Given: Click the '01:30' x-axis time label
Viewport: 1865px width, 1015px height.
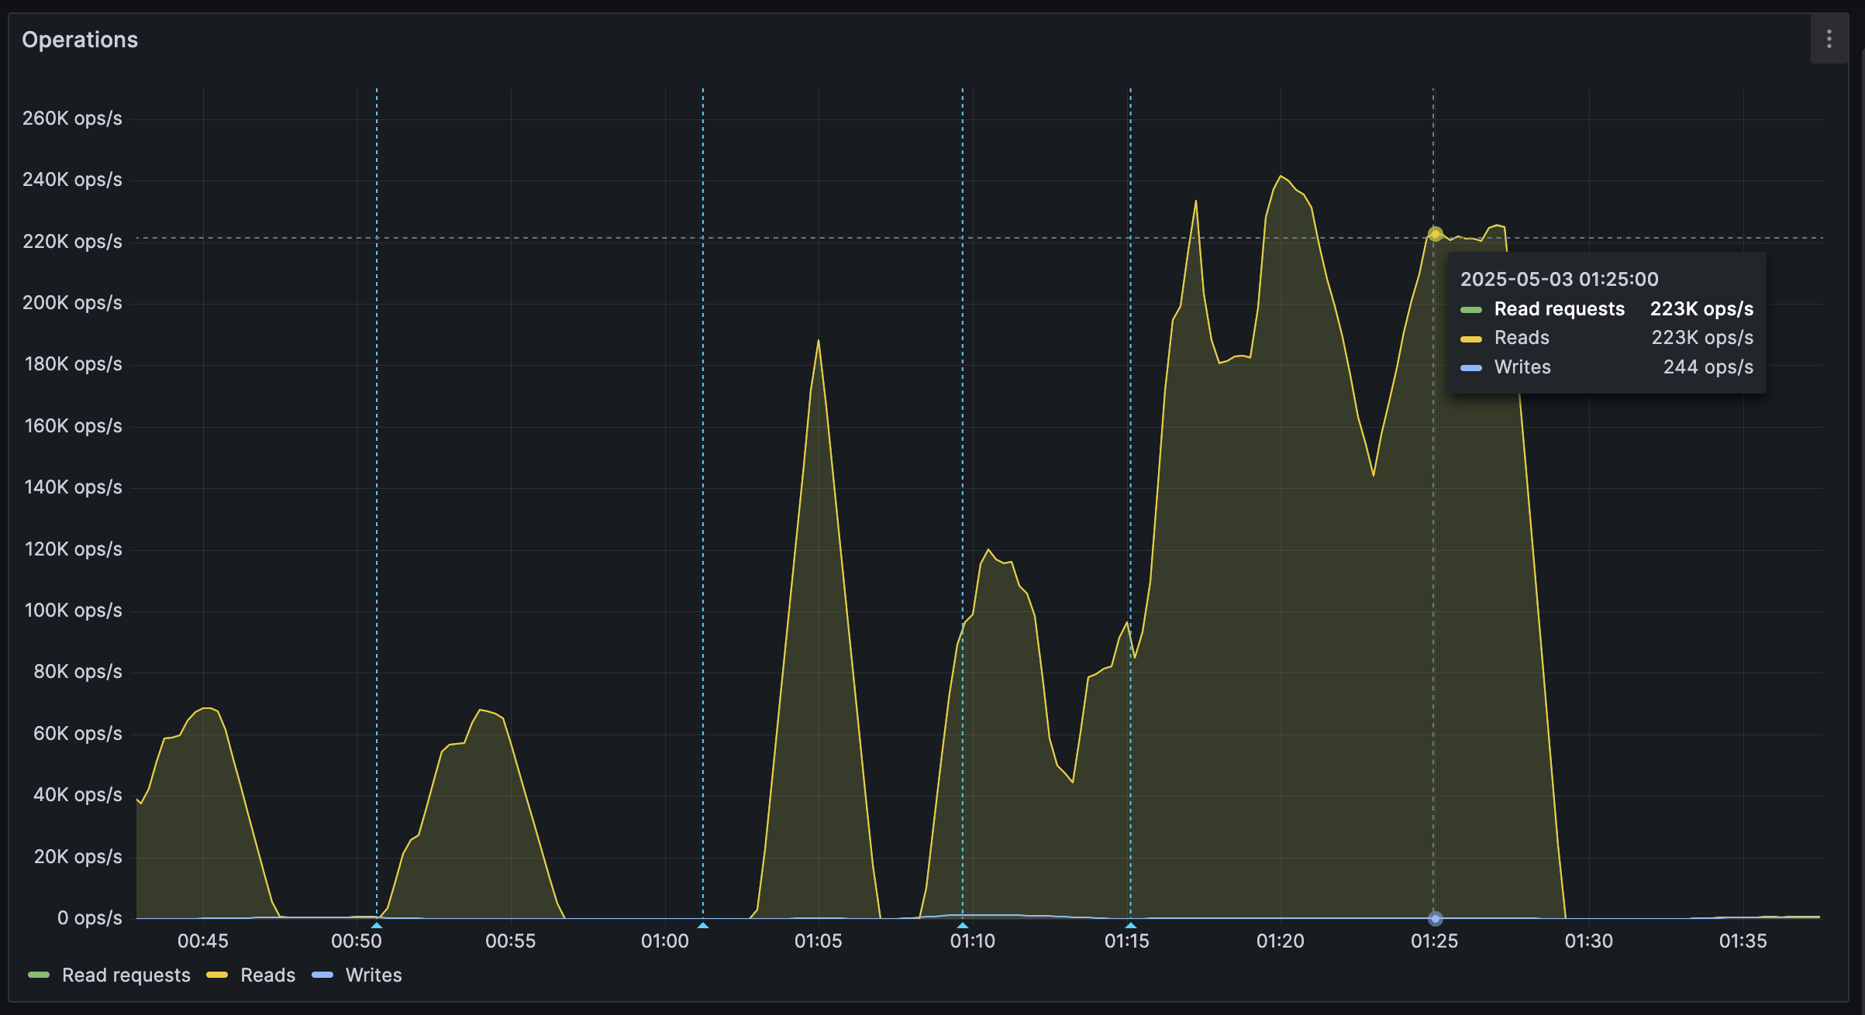Looking at the screenshot, I should pyautogui.click(x=1588, y=941).
